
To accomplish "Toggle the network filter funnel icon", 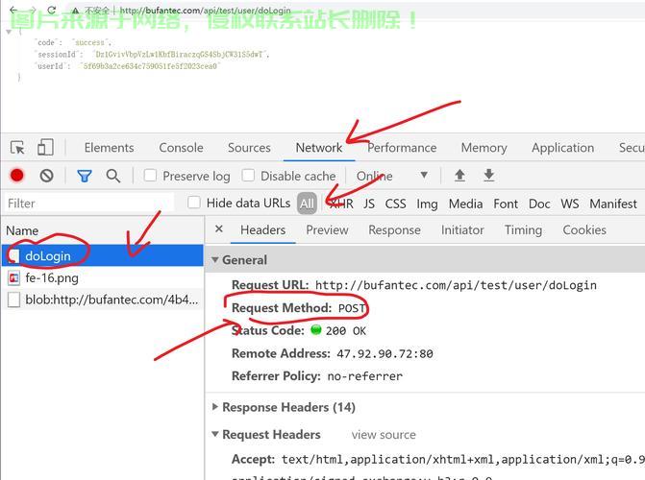I will [85, 176].
